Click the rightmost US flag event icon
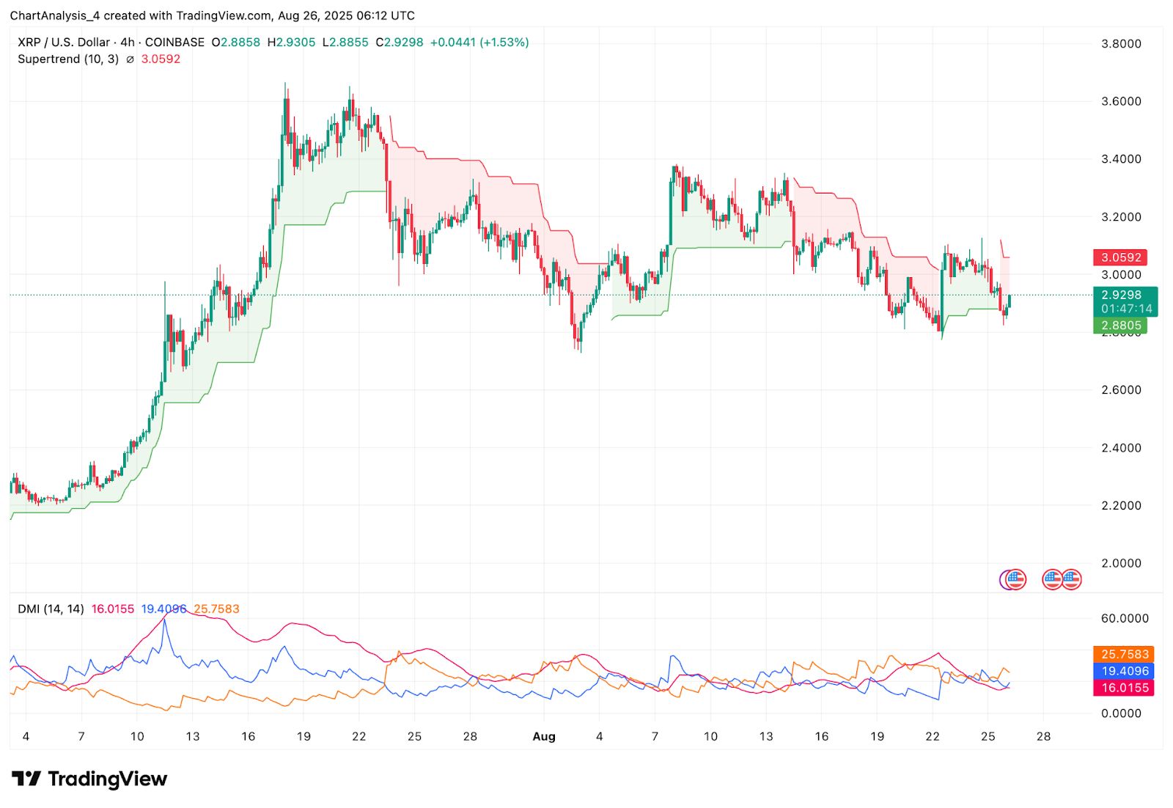1173x808 pixels. (1072, 579)
